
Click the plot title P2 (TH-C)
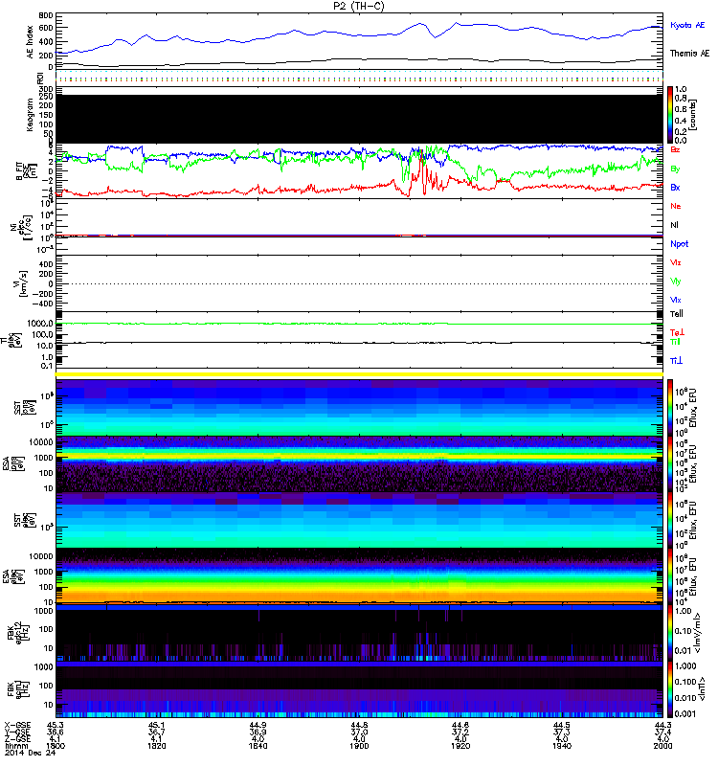click(358, 6)
